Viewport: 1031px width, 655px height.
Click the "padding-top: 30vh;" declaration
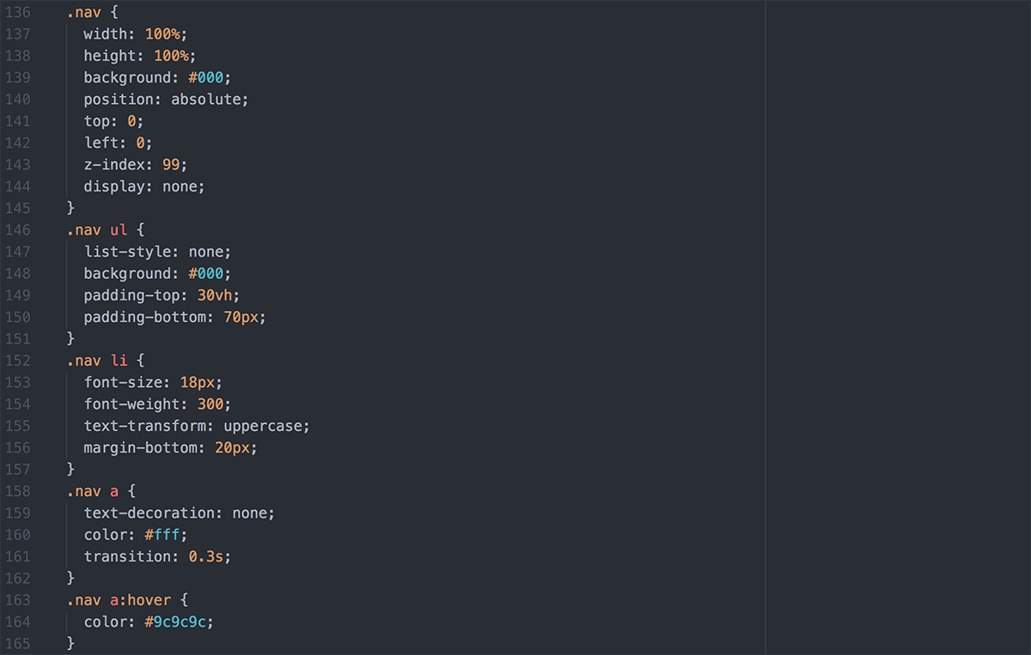pyautogui.click(x=162, y=295)
